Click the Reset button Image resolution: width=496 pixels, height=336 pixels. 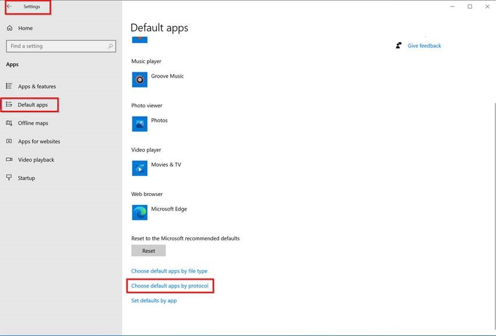149,250
